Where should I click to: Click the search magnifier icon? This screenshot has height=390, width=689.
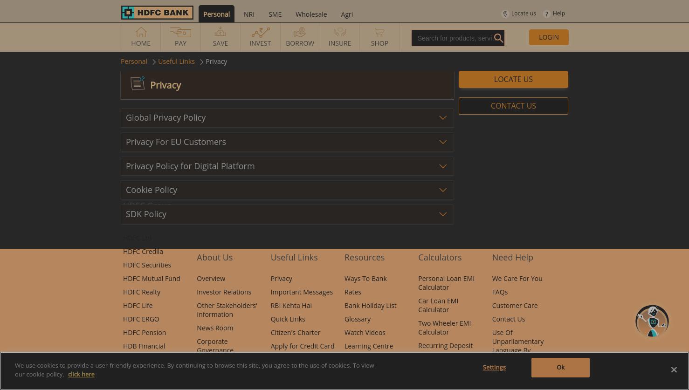point(498,38)
